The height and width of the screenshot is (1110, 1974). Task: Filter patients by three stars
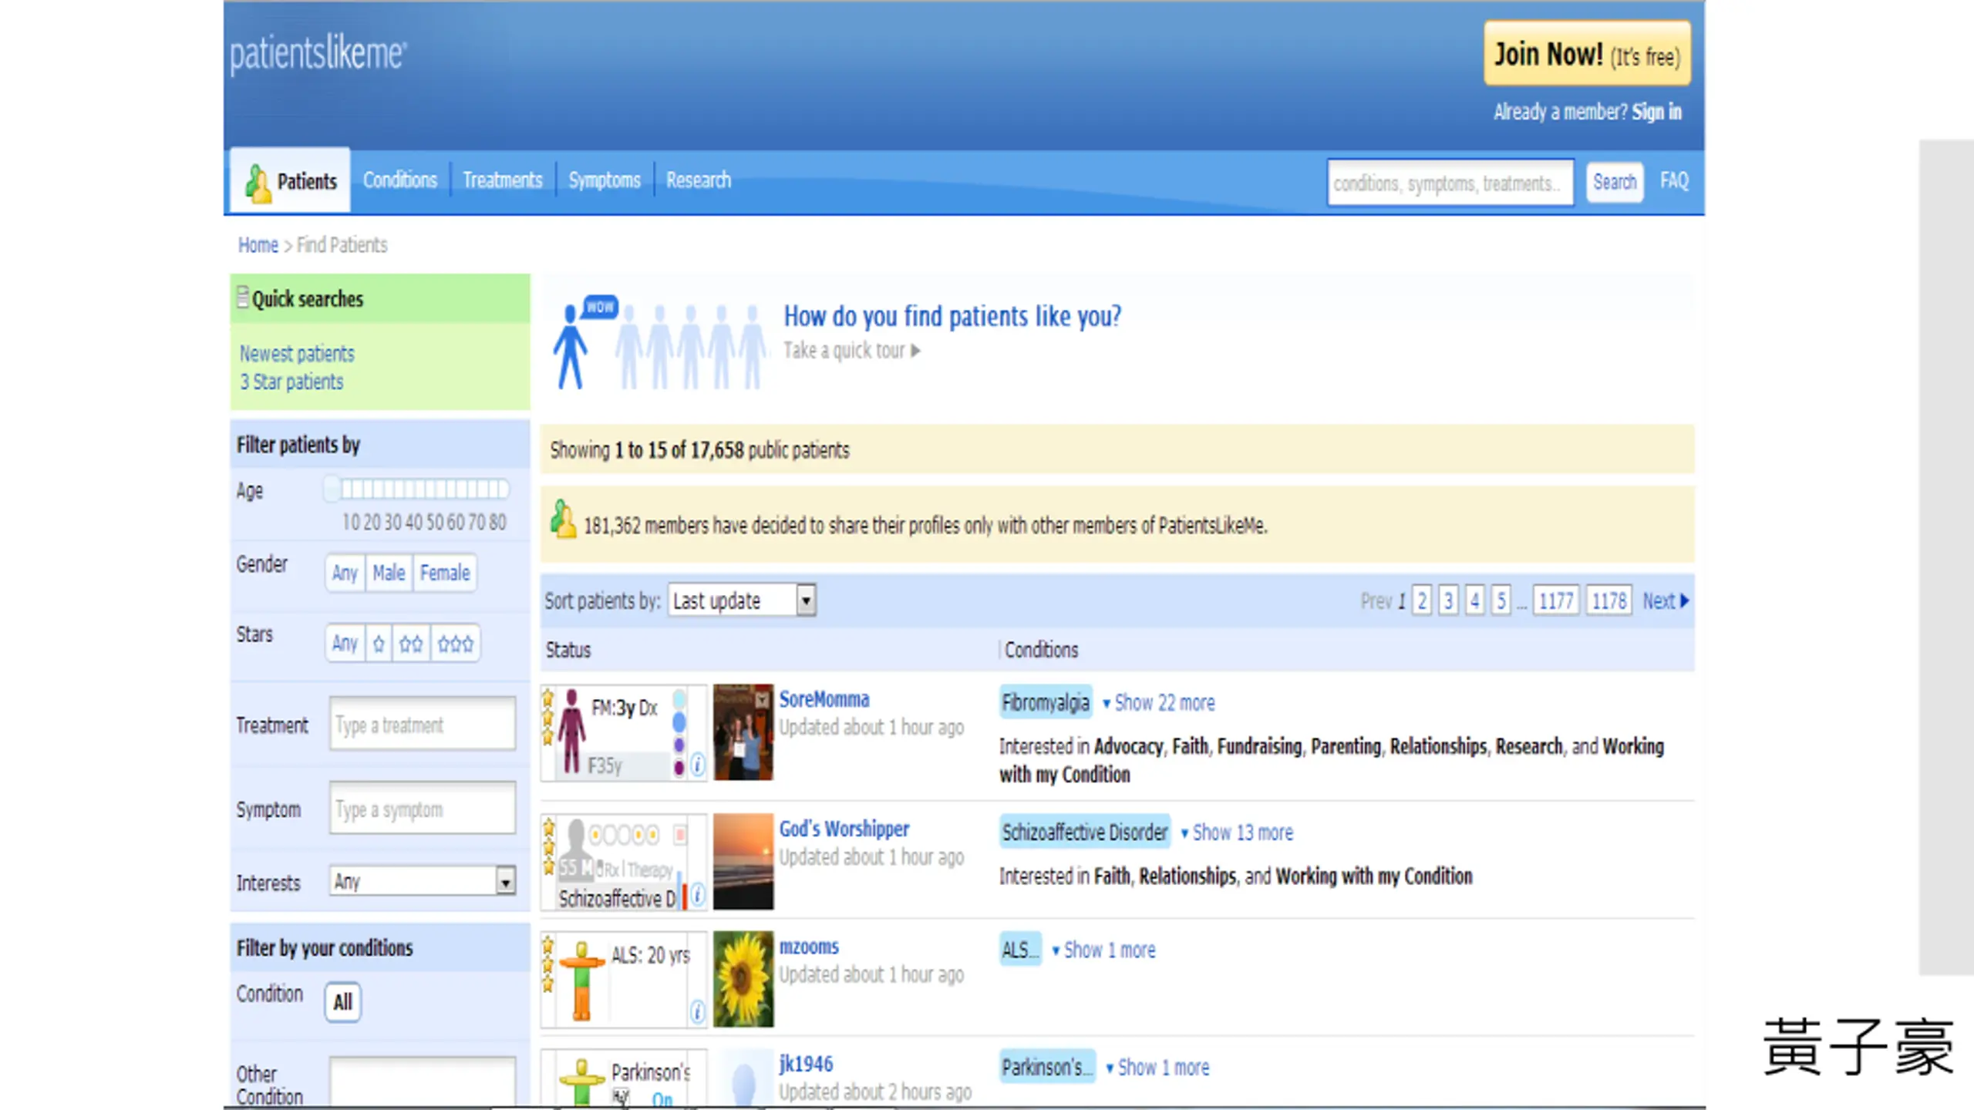(455, 643)
